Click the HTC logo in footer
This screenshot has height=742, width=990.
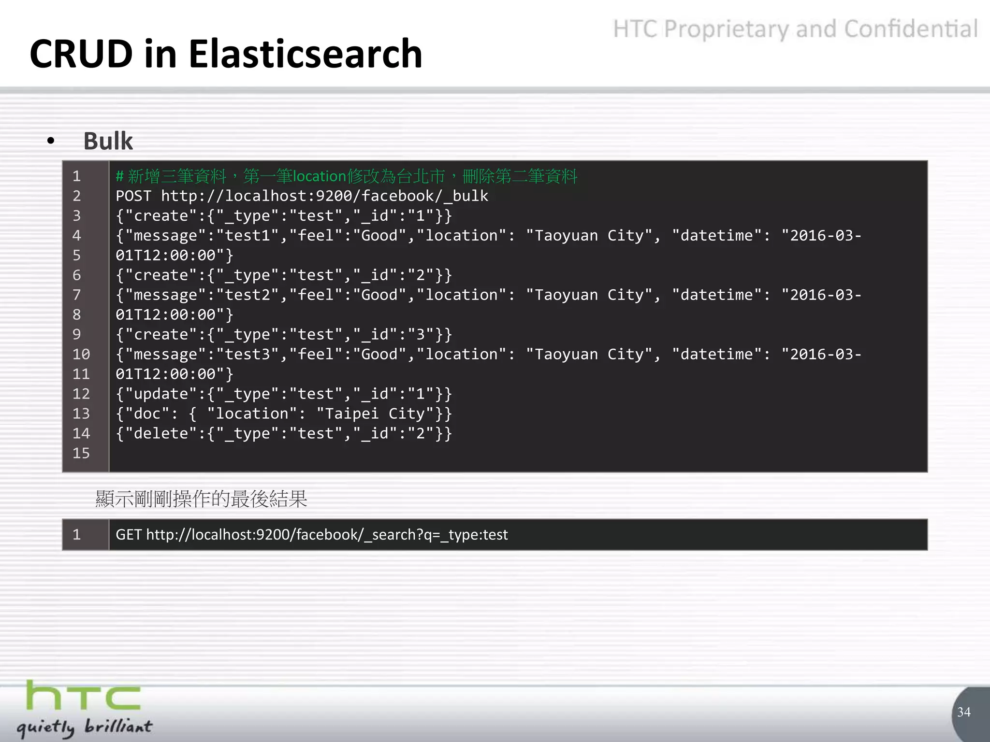tap(83, 696)
